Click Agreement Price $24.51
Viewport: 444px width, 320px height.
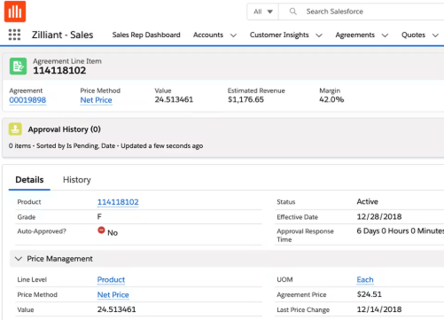(x=369, y=294)
